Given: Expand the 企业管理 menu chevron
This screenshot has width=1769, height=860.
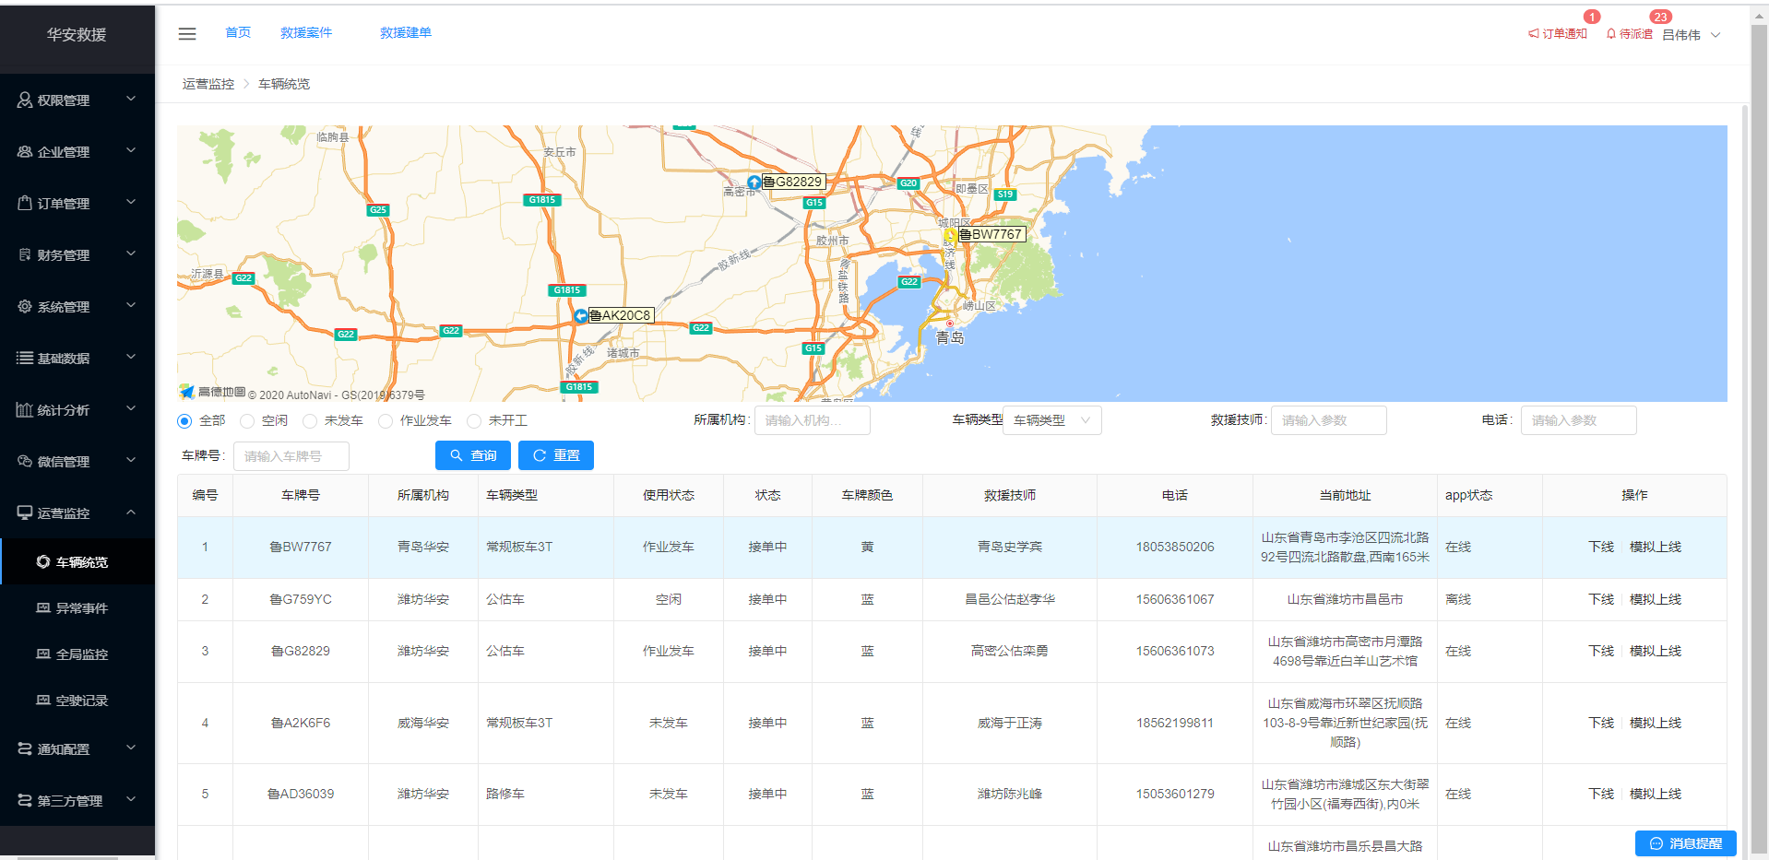Looking at the screenshot, I should click(x=131, y=150).
